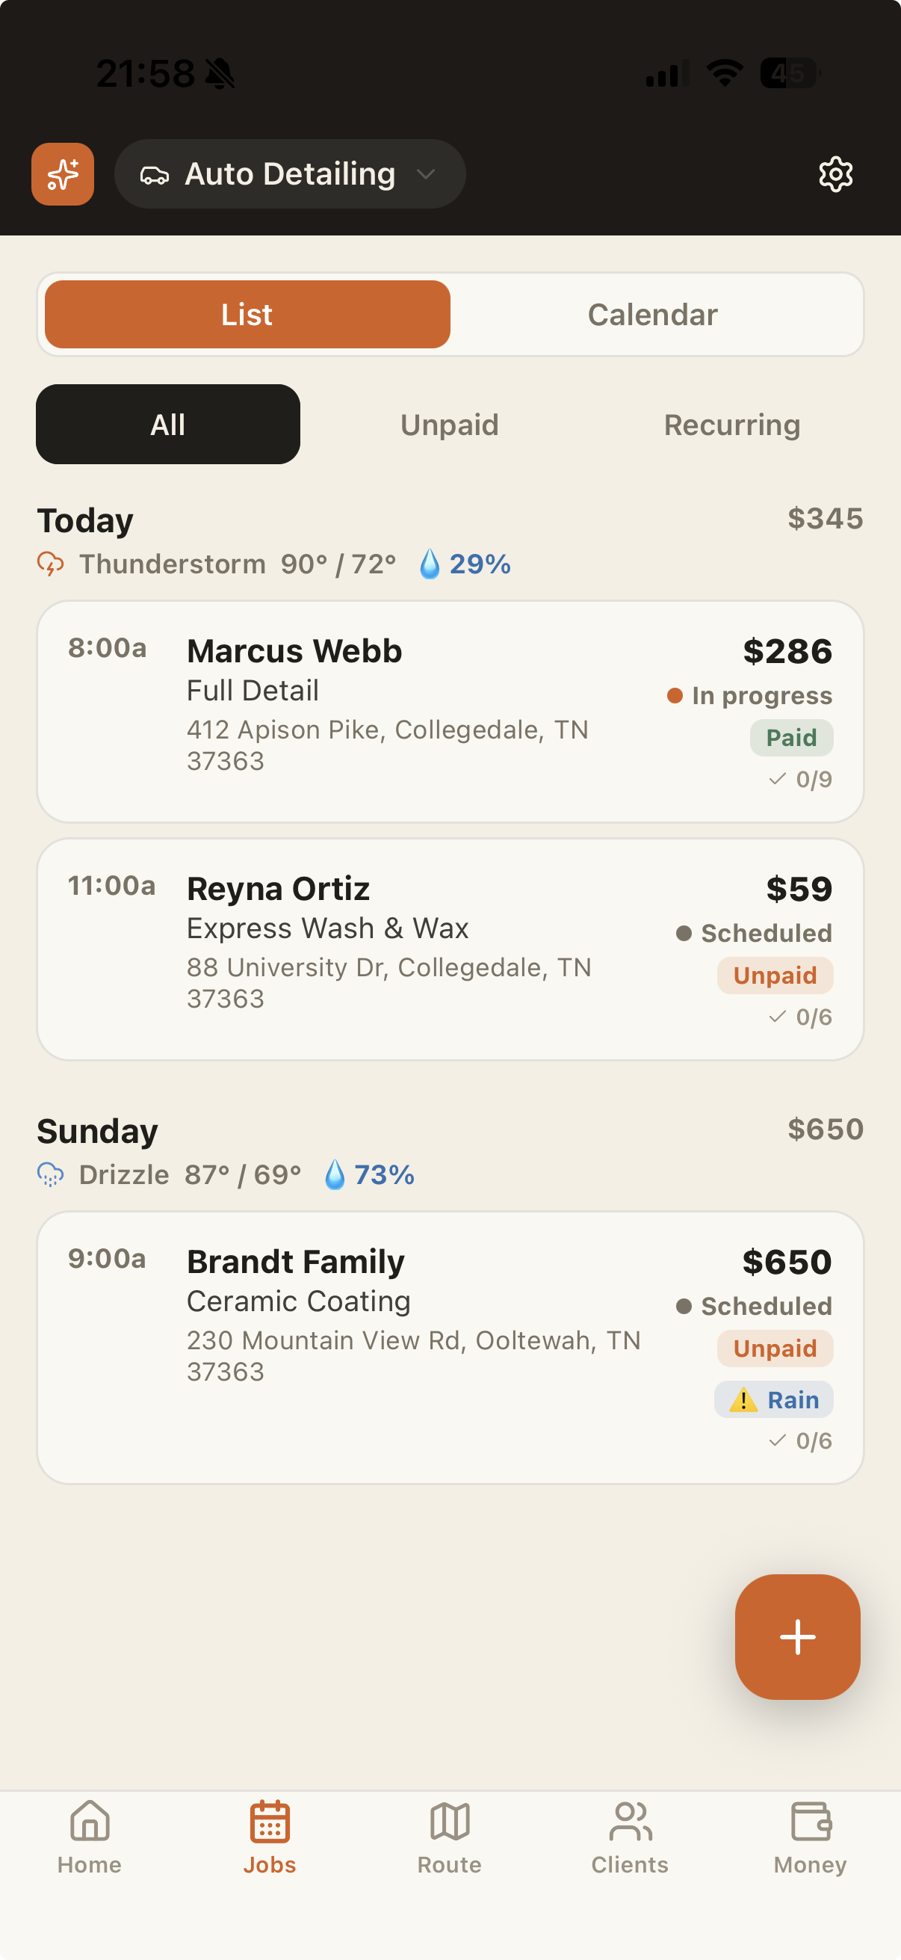Open the Clients people icon

click(x=630, y=1821)
